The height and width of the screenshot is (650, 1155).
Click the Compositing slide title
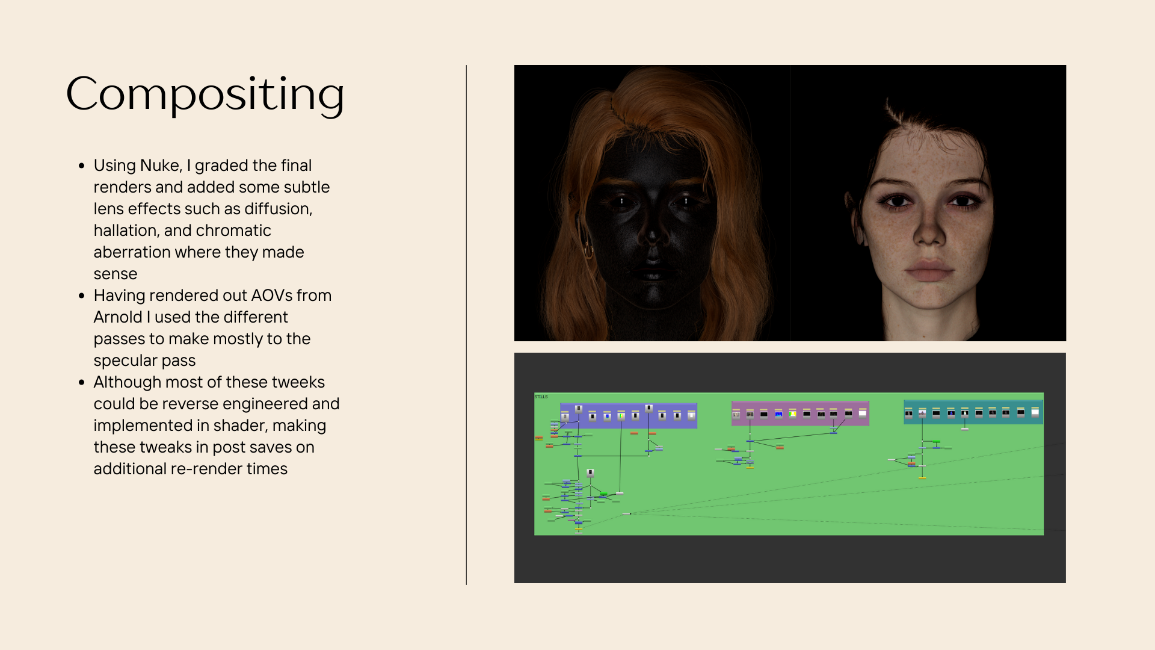(205, 94)
